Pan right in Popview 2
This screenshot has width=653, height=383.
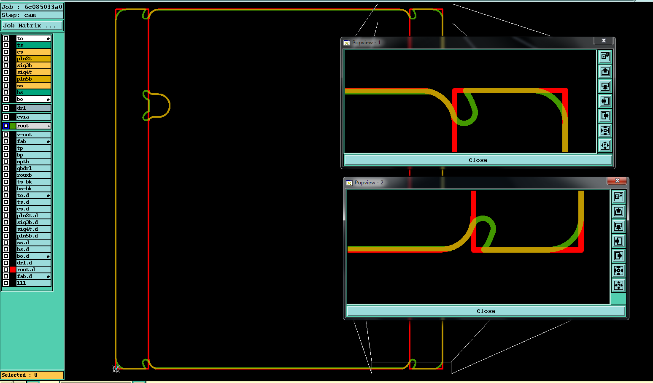click(618, 256)
